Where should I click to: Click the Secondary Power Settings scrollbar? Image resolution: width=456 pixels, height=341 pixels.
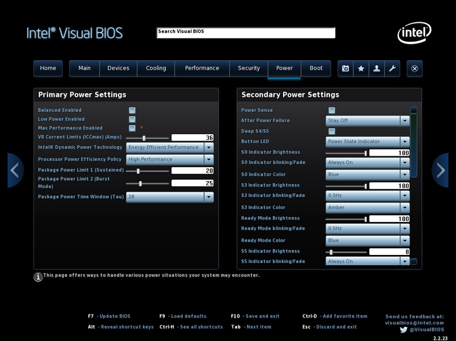414,146
